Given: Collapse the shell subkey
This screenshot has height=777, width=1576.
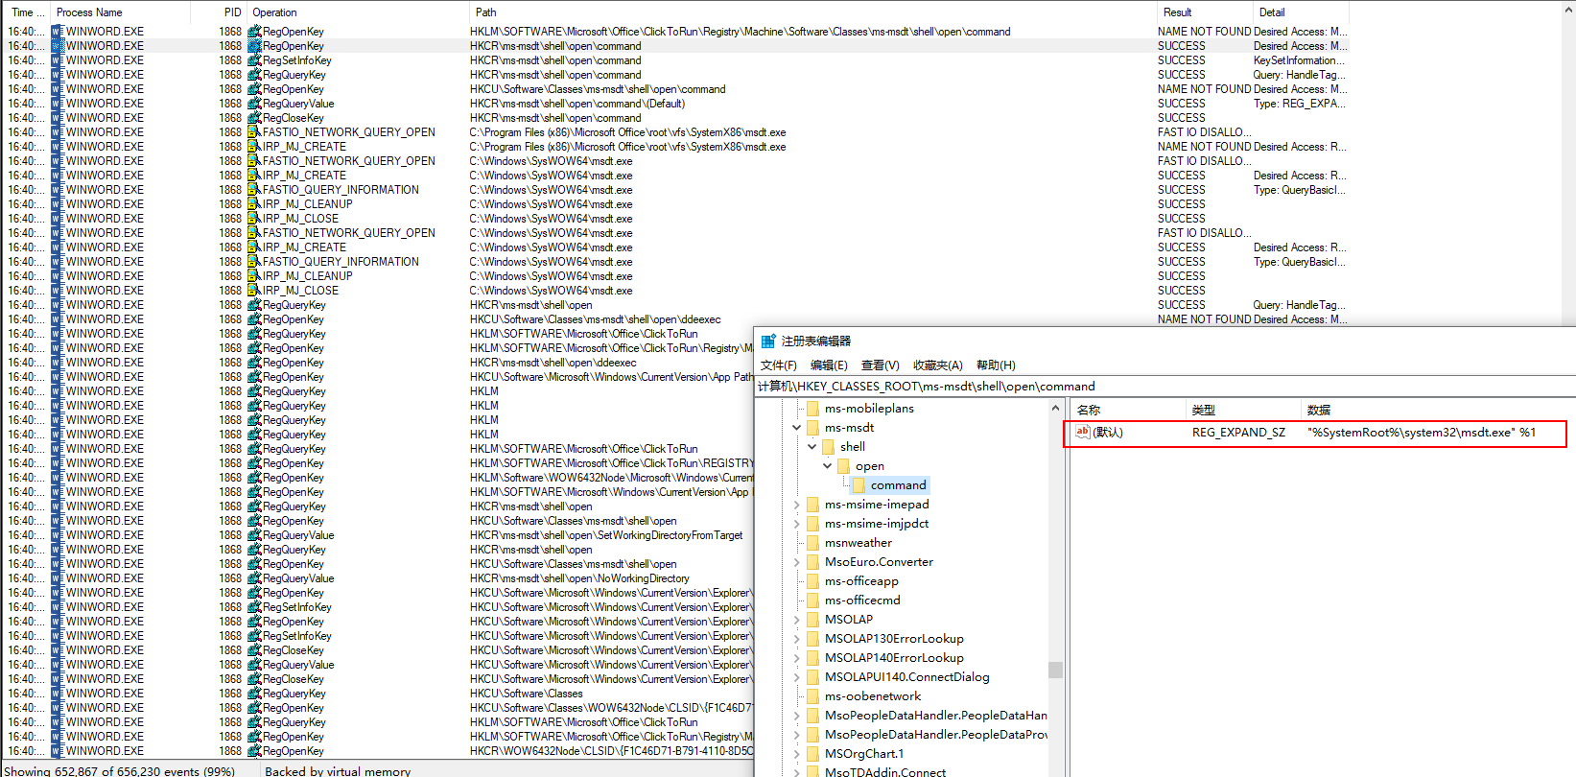Looking at the screenshot, I should (812, 447).
